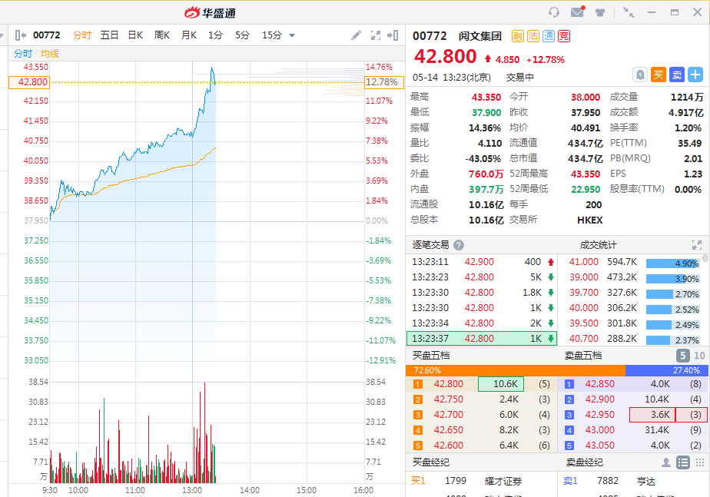Click 最高 value 43.350
710x497 pixels.
click(486, 98)
